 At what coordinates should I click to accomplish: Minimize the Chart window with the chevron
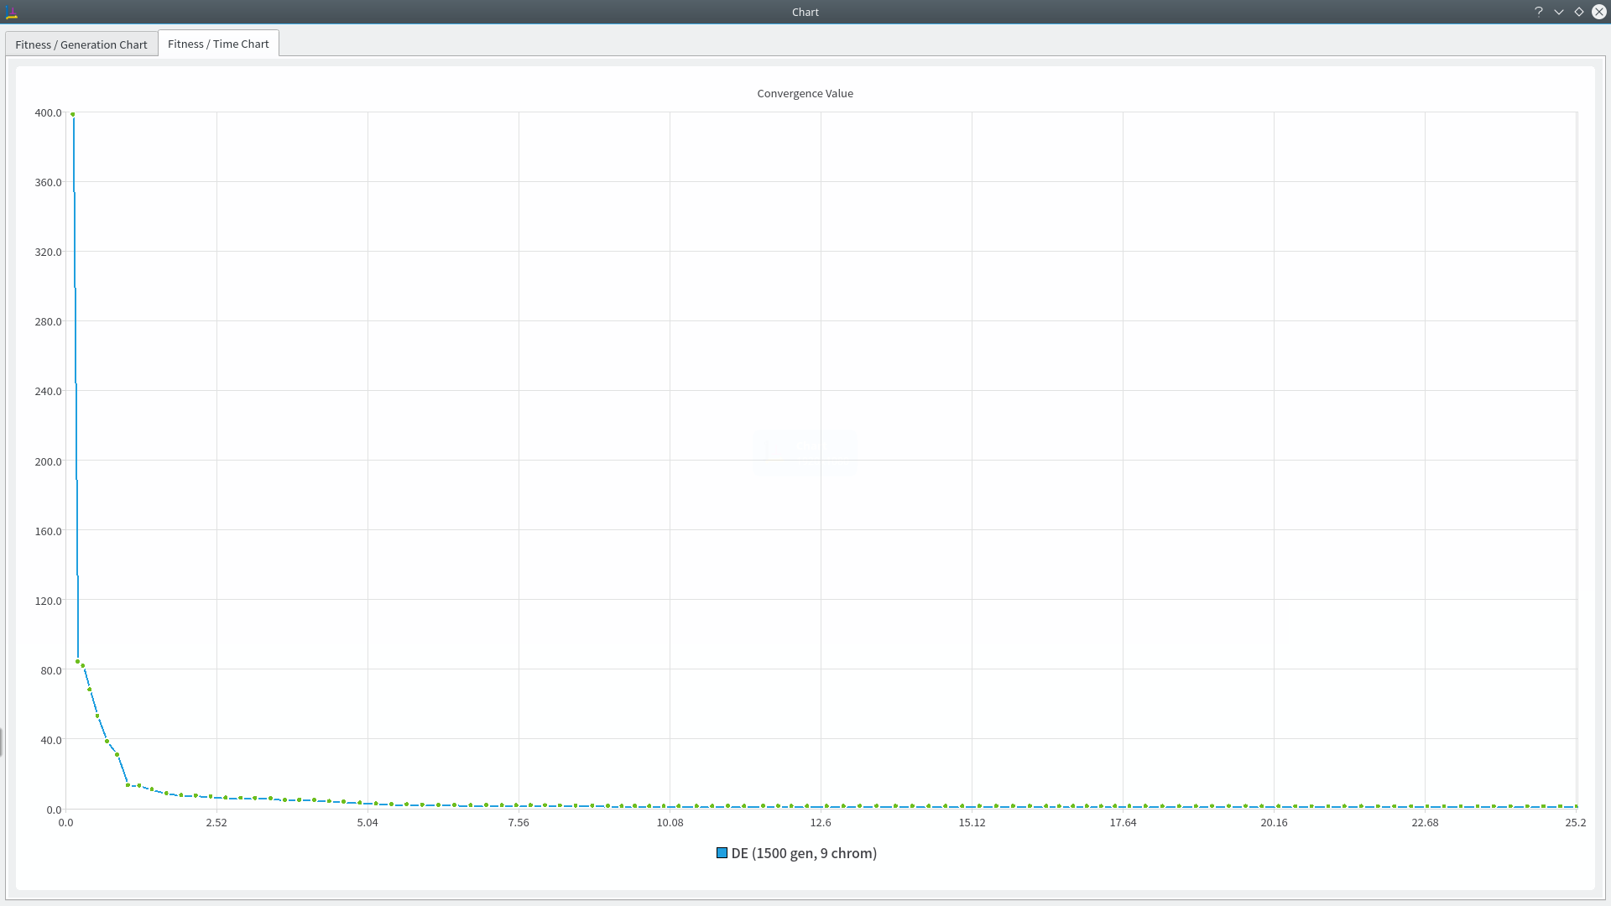point(1559,12)
